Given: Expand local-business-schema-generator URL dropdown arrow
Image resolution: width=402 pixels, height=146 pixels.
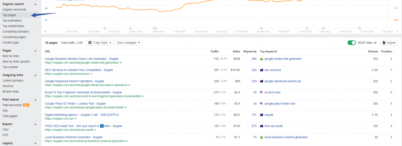Looking at the screenshot, I should pos(127,141).
